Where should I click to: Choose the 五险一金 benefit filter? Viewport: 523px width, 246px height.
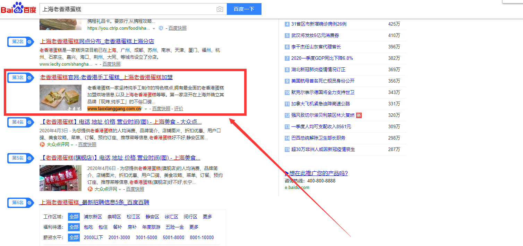[x=175, y=227]
